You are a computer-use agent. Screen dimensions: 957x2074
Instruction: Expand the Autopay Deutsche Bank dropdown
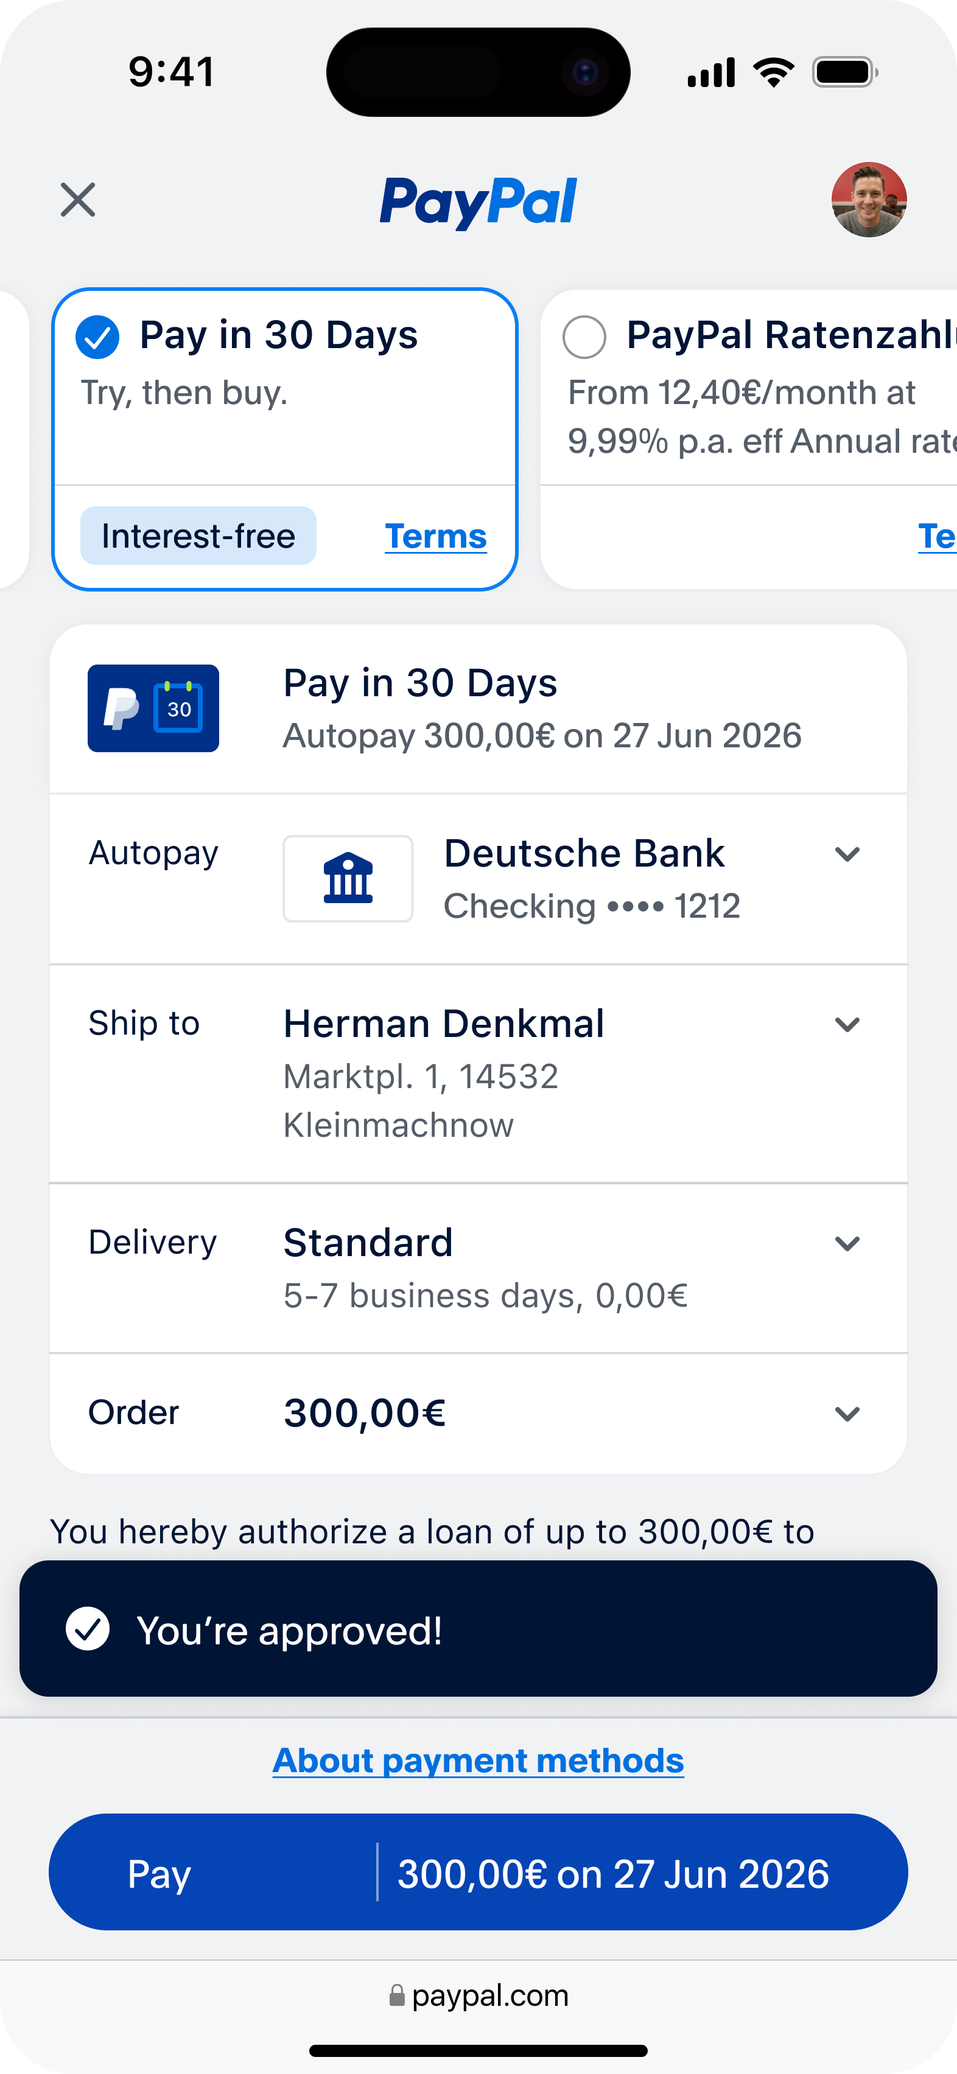click(847, 853)
